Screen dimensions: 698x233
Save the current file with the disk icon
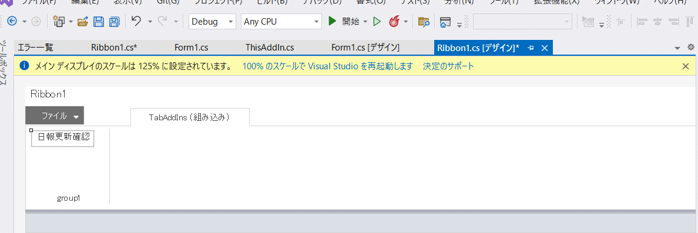click(x=99, y=21)
